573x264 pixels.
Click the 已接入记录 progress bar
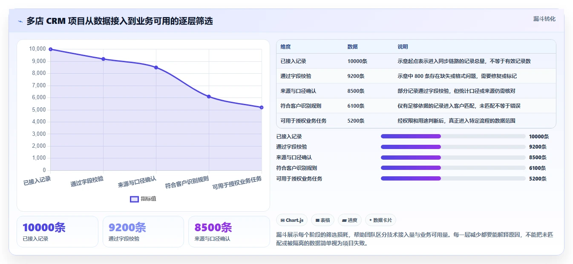(x=453, y=136)
